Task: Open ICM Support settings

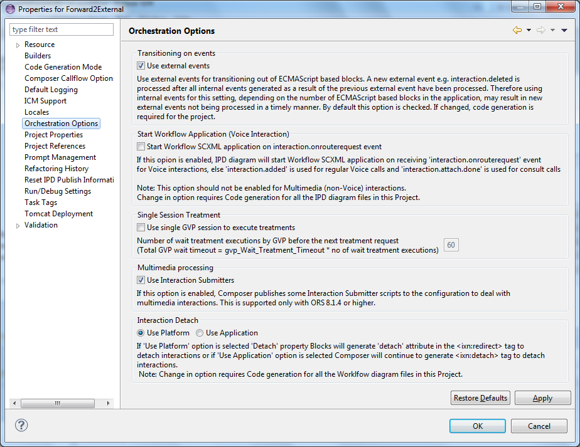Action: click(x=45, y=101)
